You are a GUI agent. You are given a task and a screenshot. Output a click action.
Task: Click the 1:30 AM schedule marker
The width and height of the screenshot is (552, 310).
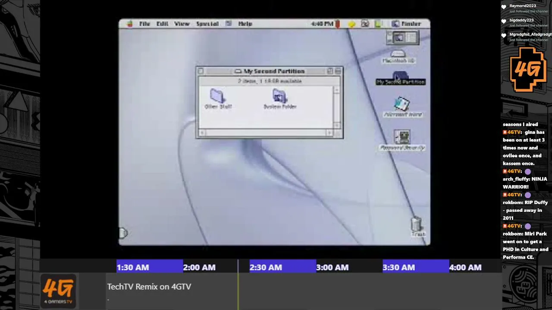point(133,267)
